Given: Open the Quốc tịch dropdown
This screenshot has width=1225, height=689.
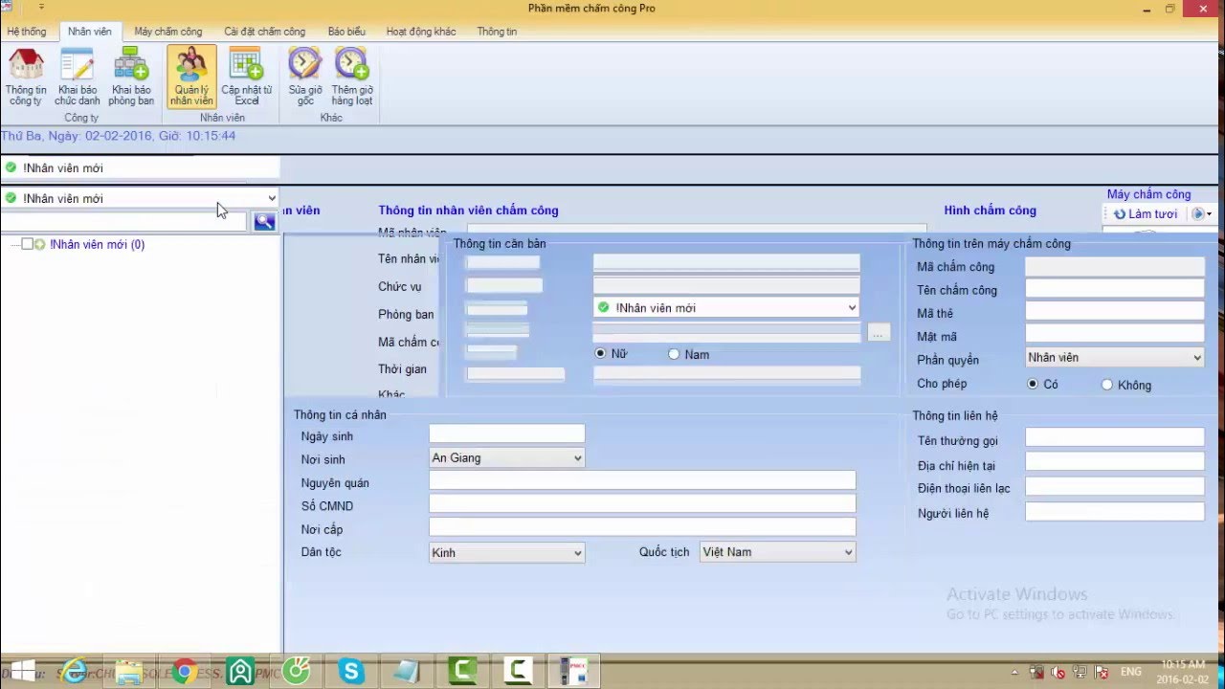Looking at the screenshot, I should click(x=776, y=552).
